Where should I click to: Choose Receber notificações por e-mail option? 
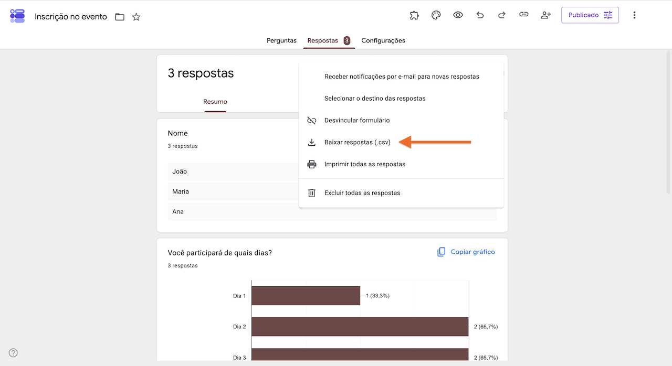pos(401,77)
